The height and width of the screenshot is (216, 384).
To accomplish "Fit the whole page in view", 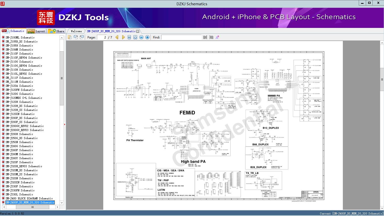I will point(135,37).
